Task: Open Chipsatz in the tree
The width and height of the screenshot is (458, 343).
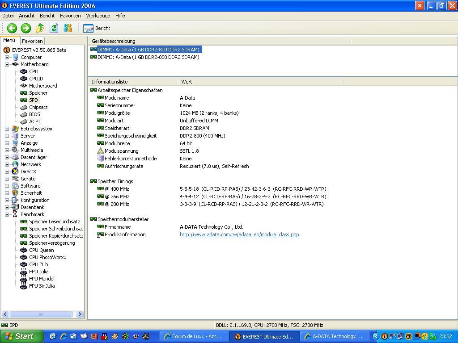Action: tap(38, 107)
